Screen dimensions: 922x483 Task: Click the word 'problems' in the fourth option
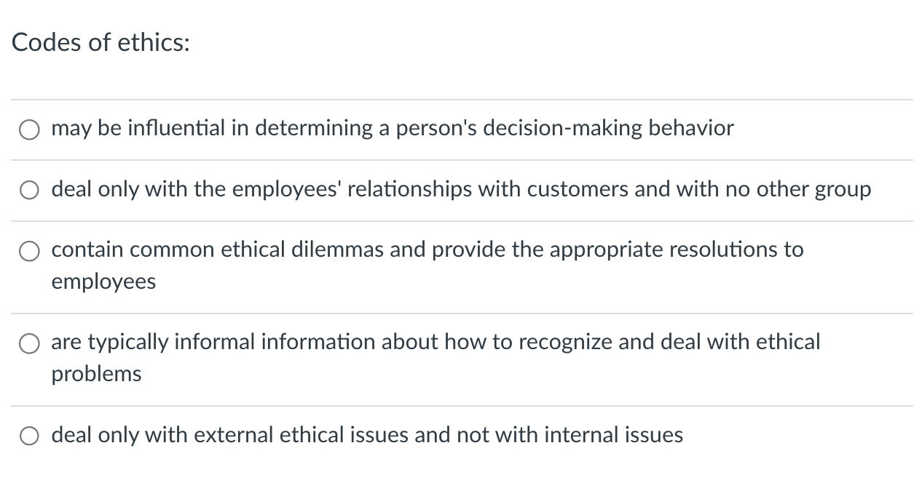pyautogui.click(x=96, y=373)
